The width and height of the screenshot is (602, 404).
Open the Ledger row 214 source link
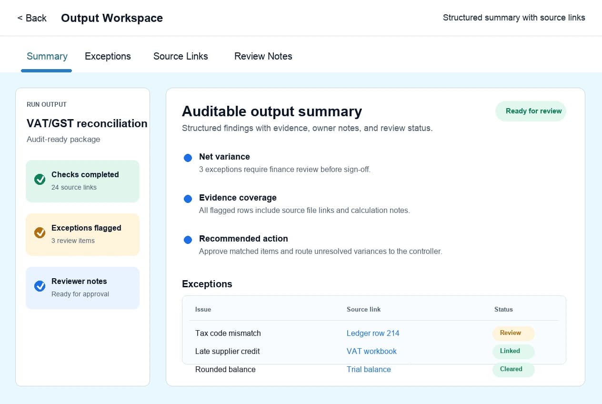[x=373, y=333]
